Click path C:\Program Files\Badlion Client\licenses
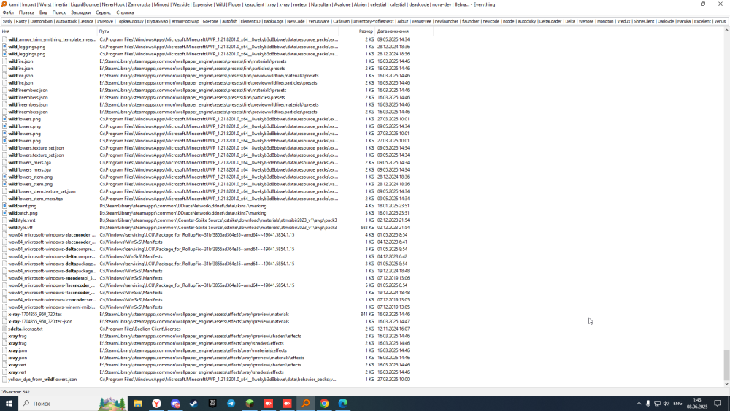The image size is (730, 411). tap(140, 329)
